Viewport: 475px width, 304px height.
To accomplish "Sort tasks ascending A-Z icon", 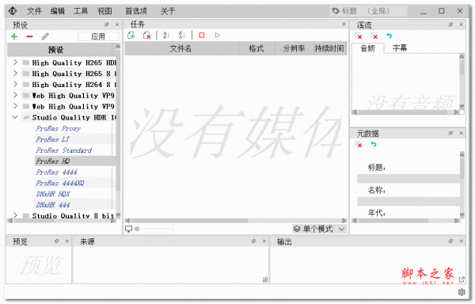I will [166, 36].
